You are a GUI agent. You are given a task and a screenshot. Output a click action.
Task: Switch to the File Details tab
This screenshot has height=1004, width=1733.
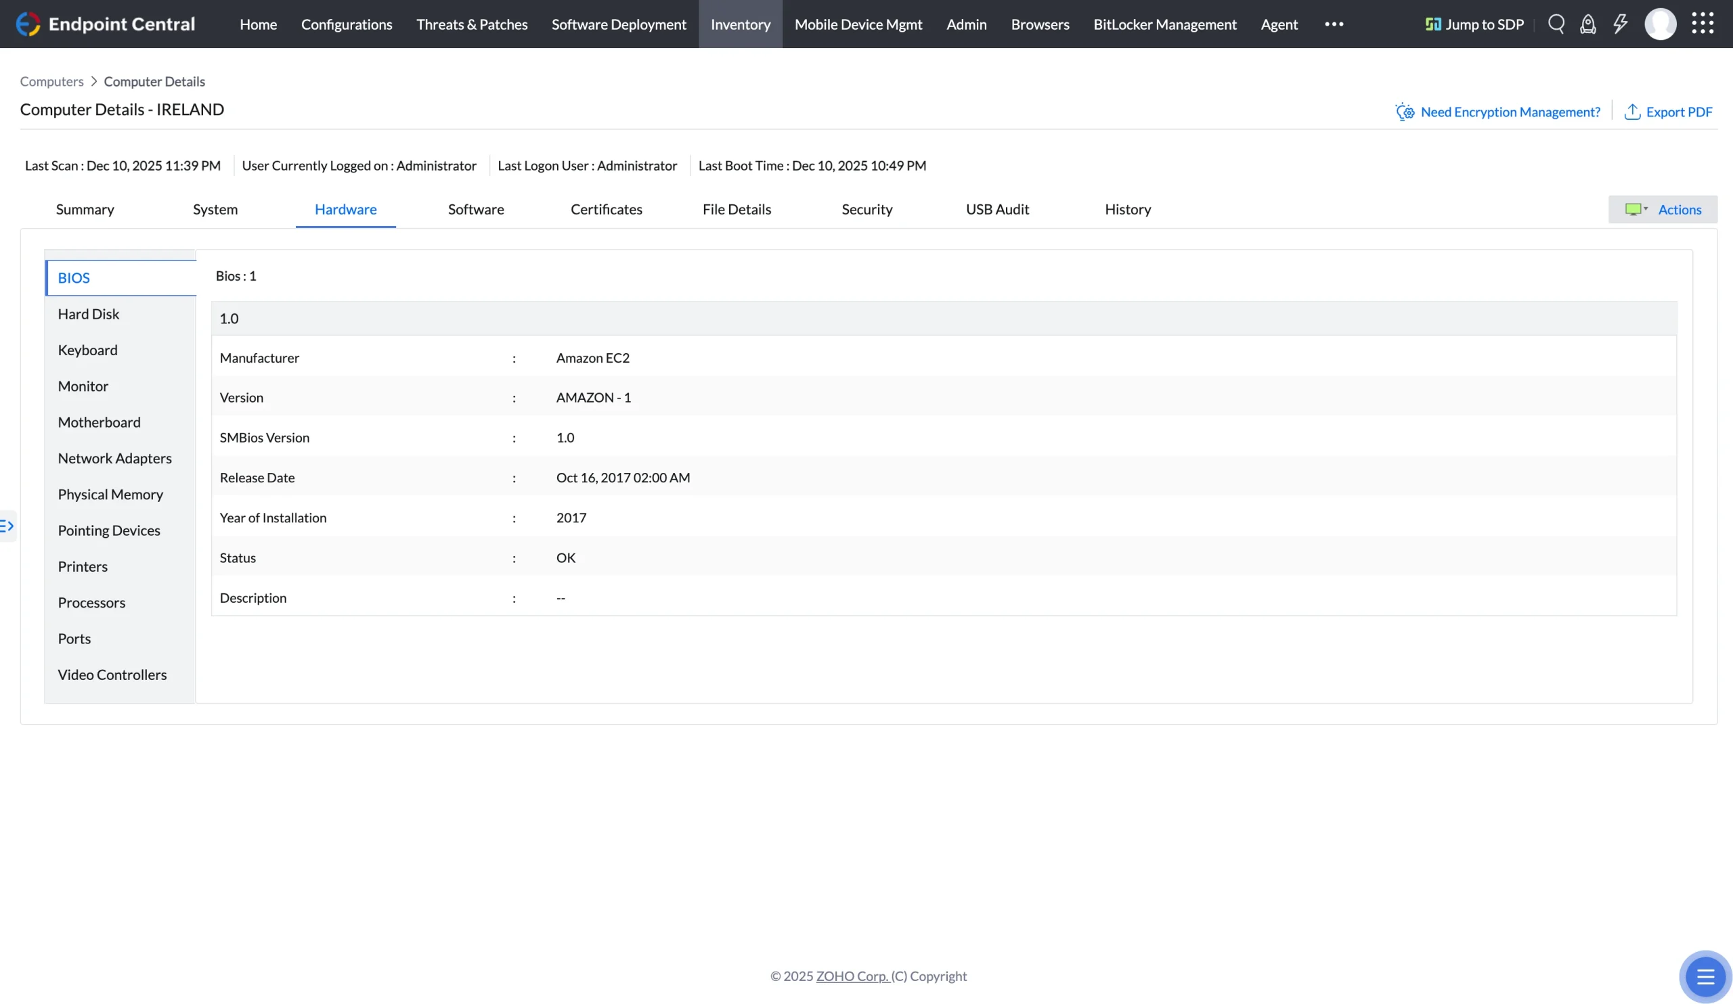(x=737, y=209)
